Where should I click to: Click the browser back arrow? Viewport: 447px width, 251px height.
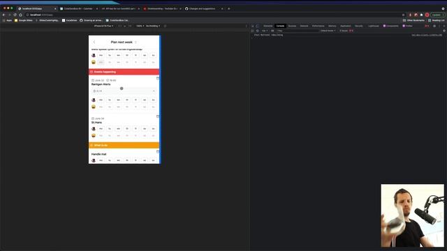point(4,15)
